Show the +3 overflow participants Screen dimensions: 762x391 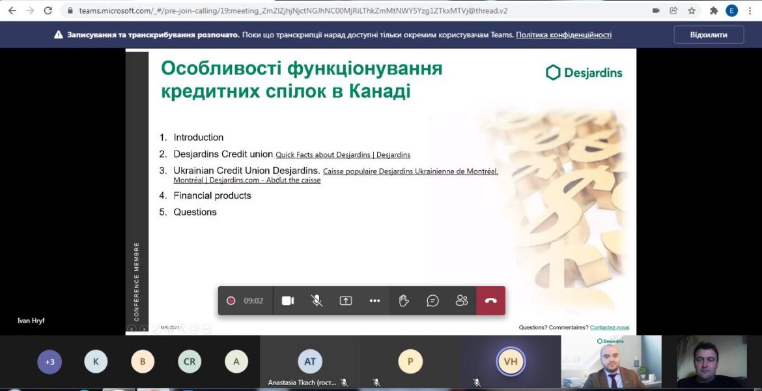point(49,362)
